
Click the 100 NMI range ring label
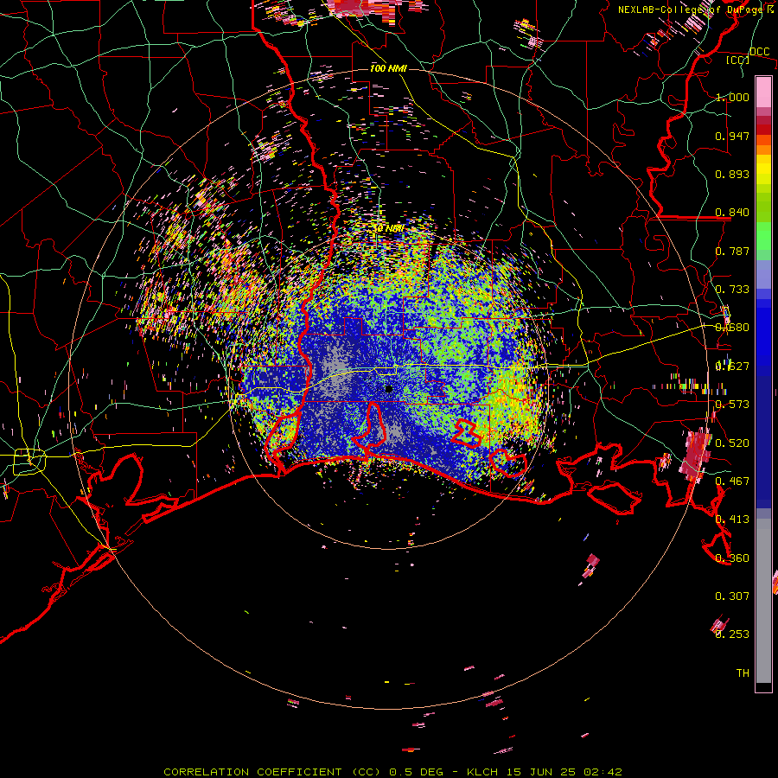click(388, 68)
